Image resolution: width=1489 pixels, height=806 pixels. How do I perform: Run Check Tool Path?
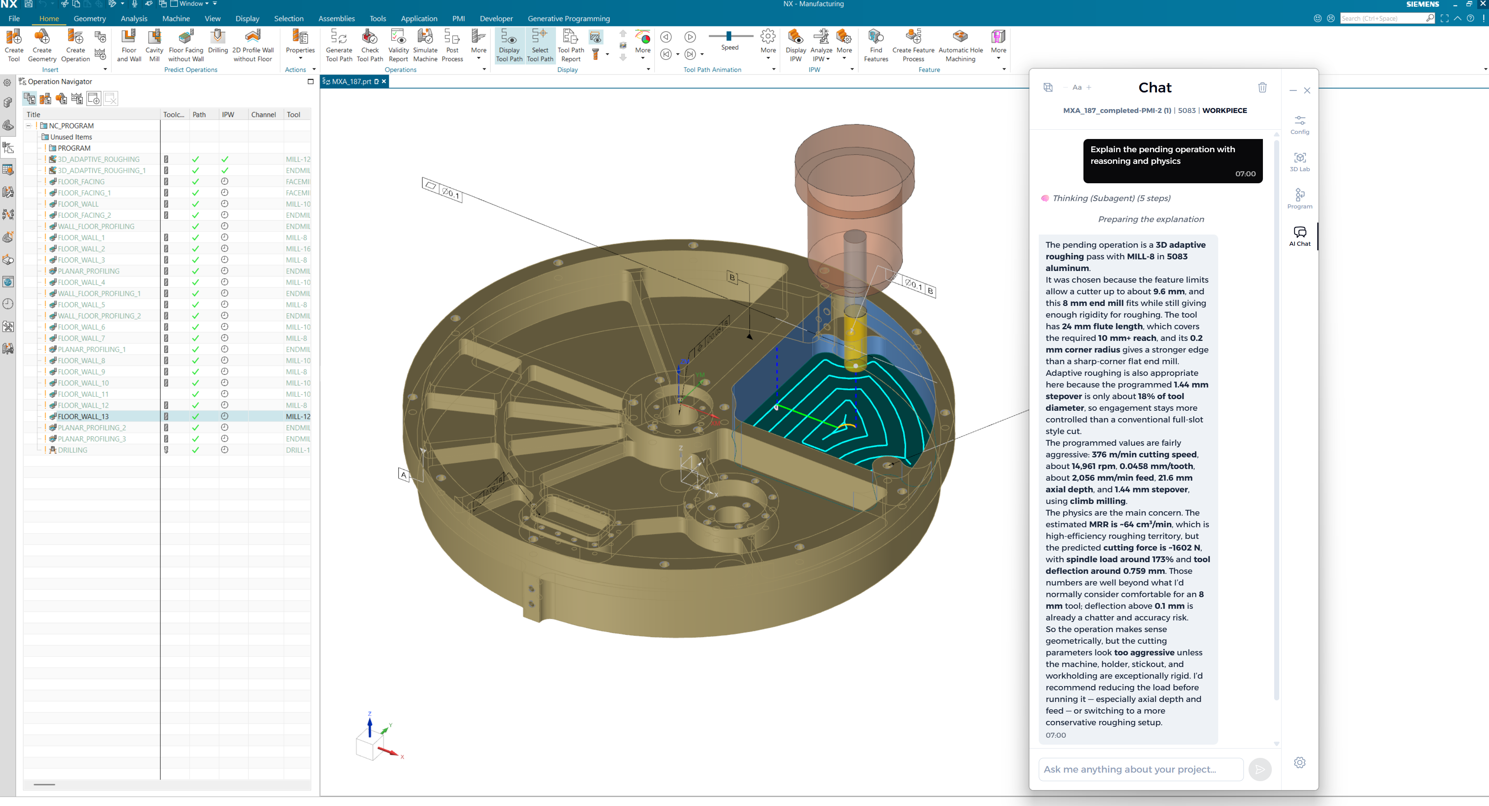(370, 45)
